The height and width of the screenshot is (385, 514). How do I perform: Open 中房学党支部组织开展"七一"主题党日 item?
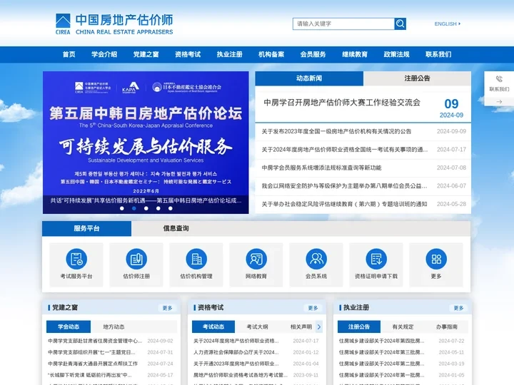point(91,352)
